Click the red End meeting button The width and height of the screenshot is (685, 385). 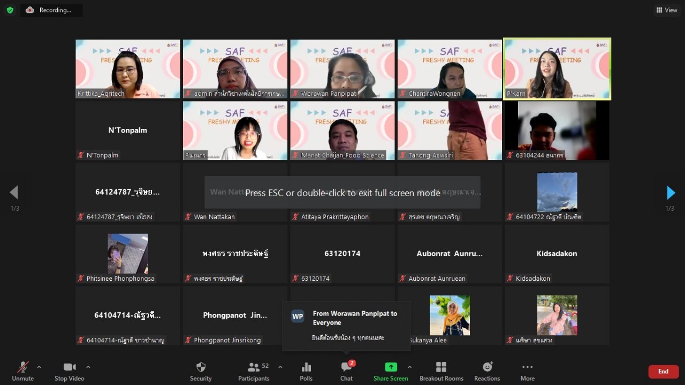663,371
